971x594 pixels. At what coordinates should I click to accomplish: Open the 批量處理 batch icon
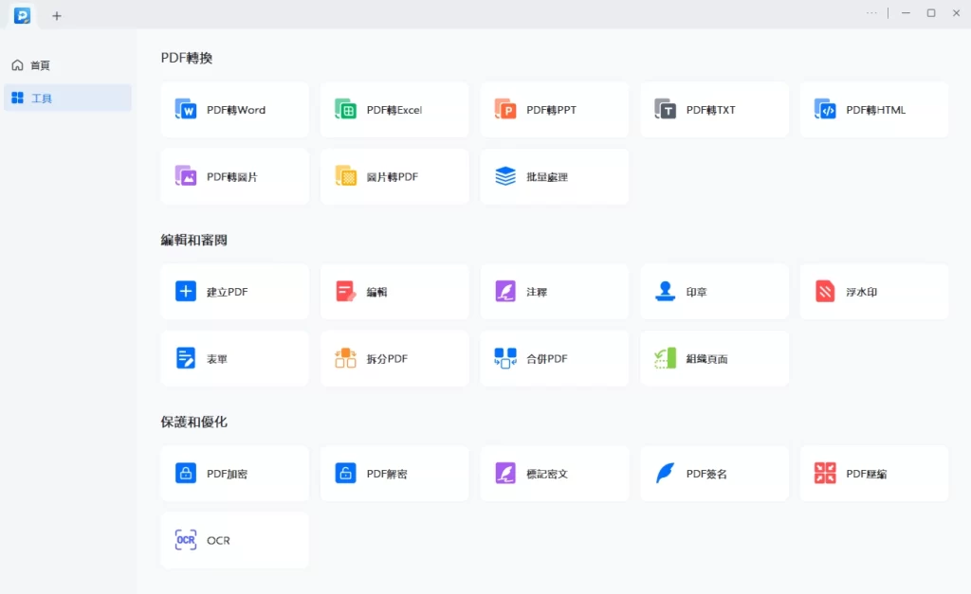pyautogui.click(x=505, y=176)
